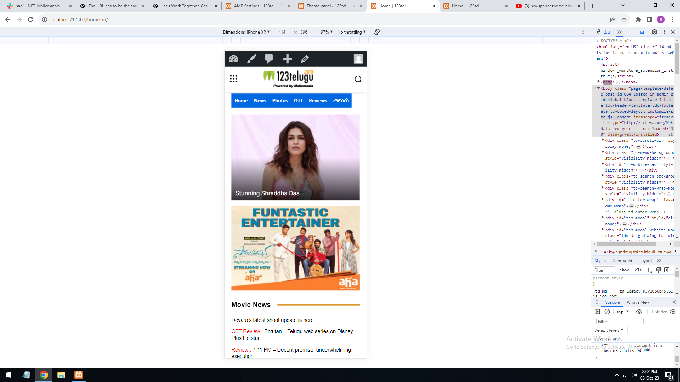Click the New content plus icon

click(x=287, y=59)
